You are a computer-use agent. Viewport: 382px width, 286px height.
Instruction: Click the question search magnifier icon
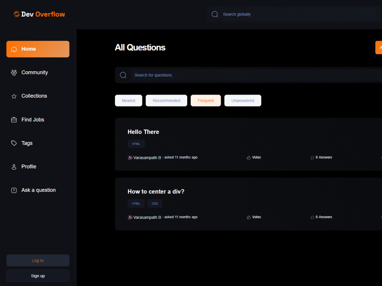123,75
